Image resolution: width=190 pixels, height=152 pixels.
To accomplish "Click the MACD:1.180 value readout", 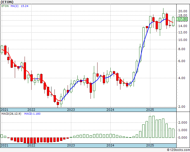I will pyautogui.click(x=32, y=114).
